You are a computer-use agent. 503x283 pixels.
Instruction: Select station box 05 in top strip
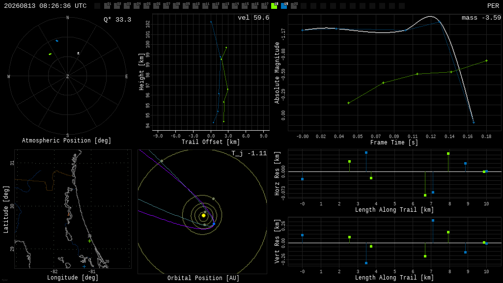(x=146, y=6)
